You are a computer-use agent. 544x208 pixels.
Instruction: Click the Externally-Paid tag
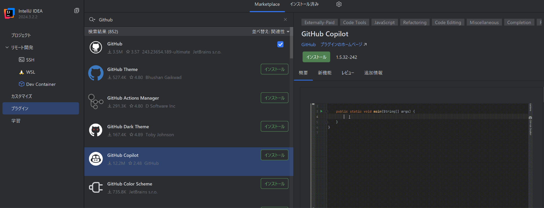pyautogui.click(x=319, y=23)
